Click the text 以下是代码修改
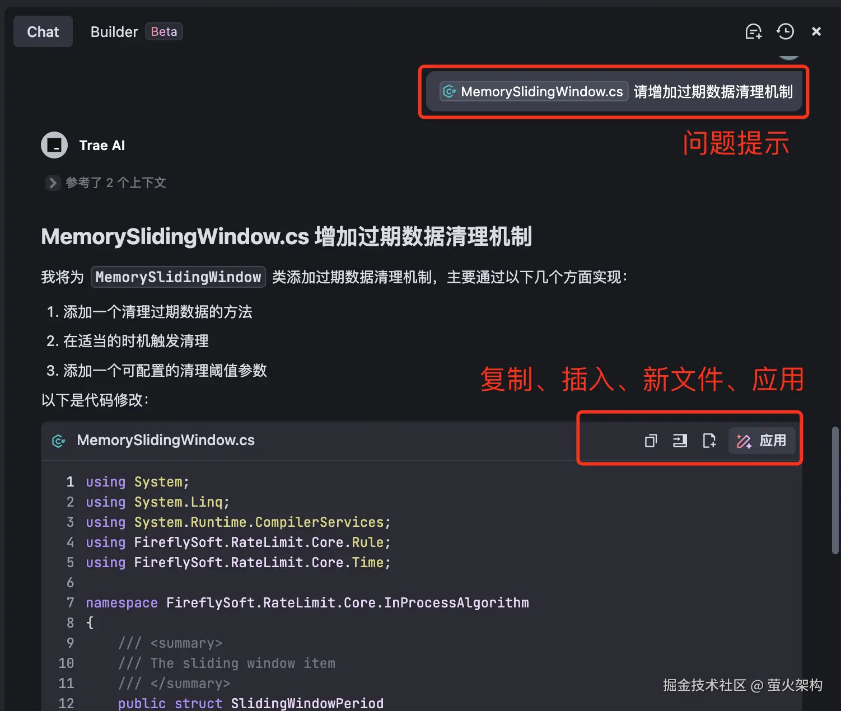Image resolution: width=841 pixels, height=711 pixels. coord(95,400)
